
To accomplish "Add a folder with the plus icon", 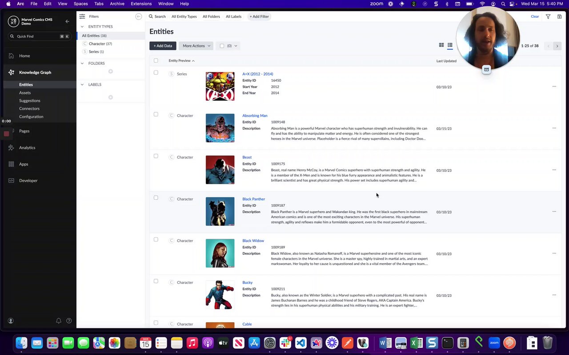I will point(111,71).
